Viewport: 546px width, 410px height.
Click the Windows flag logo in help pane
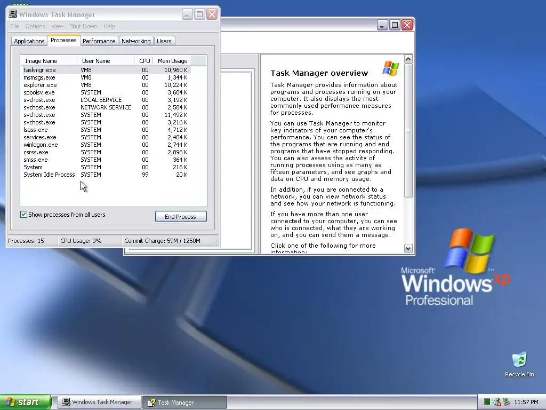point(390,68)
